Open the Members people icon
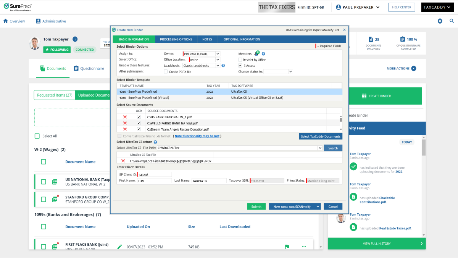 click(256, 54)
